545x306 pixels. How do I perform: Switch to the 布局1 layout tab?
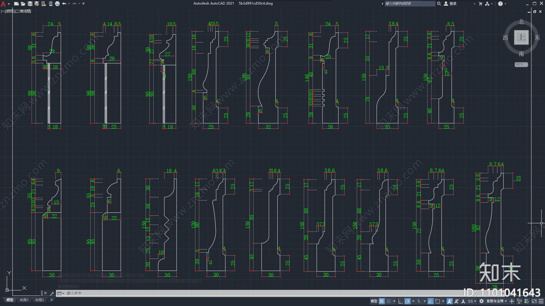point(24,300)
